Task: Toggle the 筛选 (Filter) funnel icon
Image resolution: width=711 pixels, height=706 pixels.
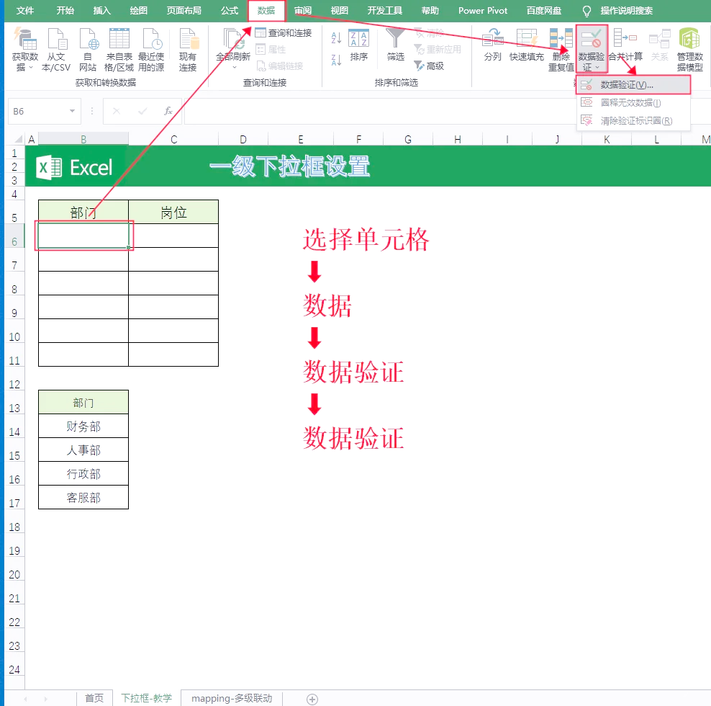Action: [x=395, y=39]
